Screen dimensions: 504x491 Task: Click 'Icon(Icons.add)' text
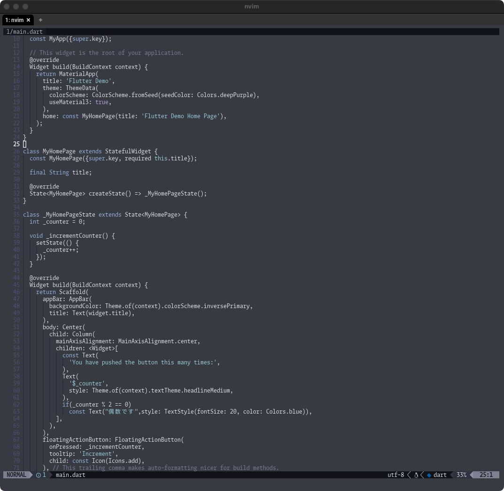coord(116,461)
